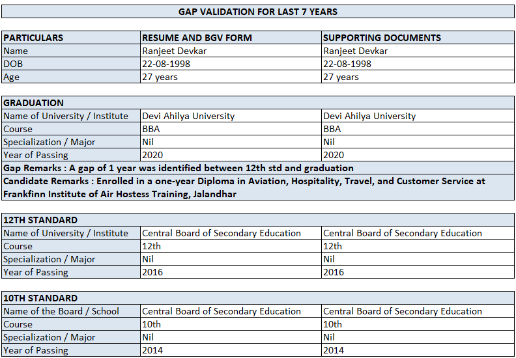Select the PARTICULARS header cell
516x358 pixels.
(70, 38)
